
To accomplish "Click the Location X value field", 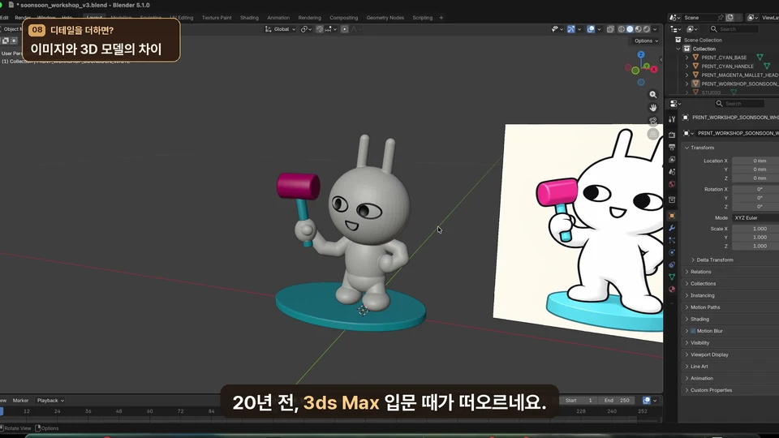I will [755, 161].
